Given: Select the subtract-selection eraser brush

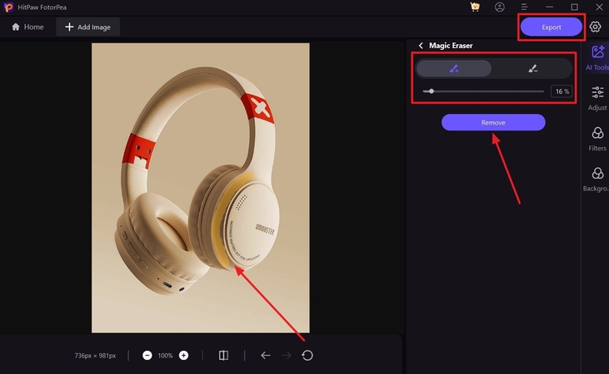Looking at the screenshot, I should (x=532, y=69).
